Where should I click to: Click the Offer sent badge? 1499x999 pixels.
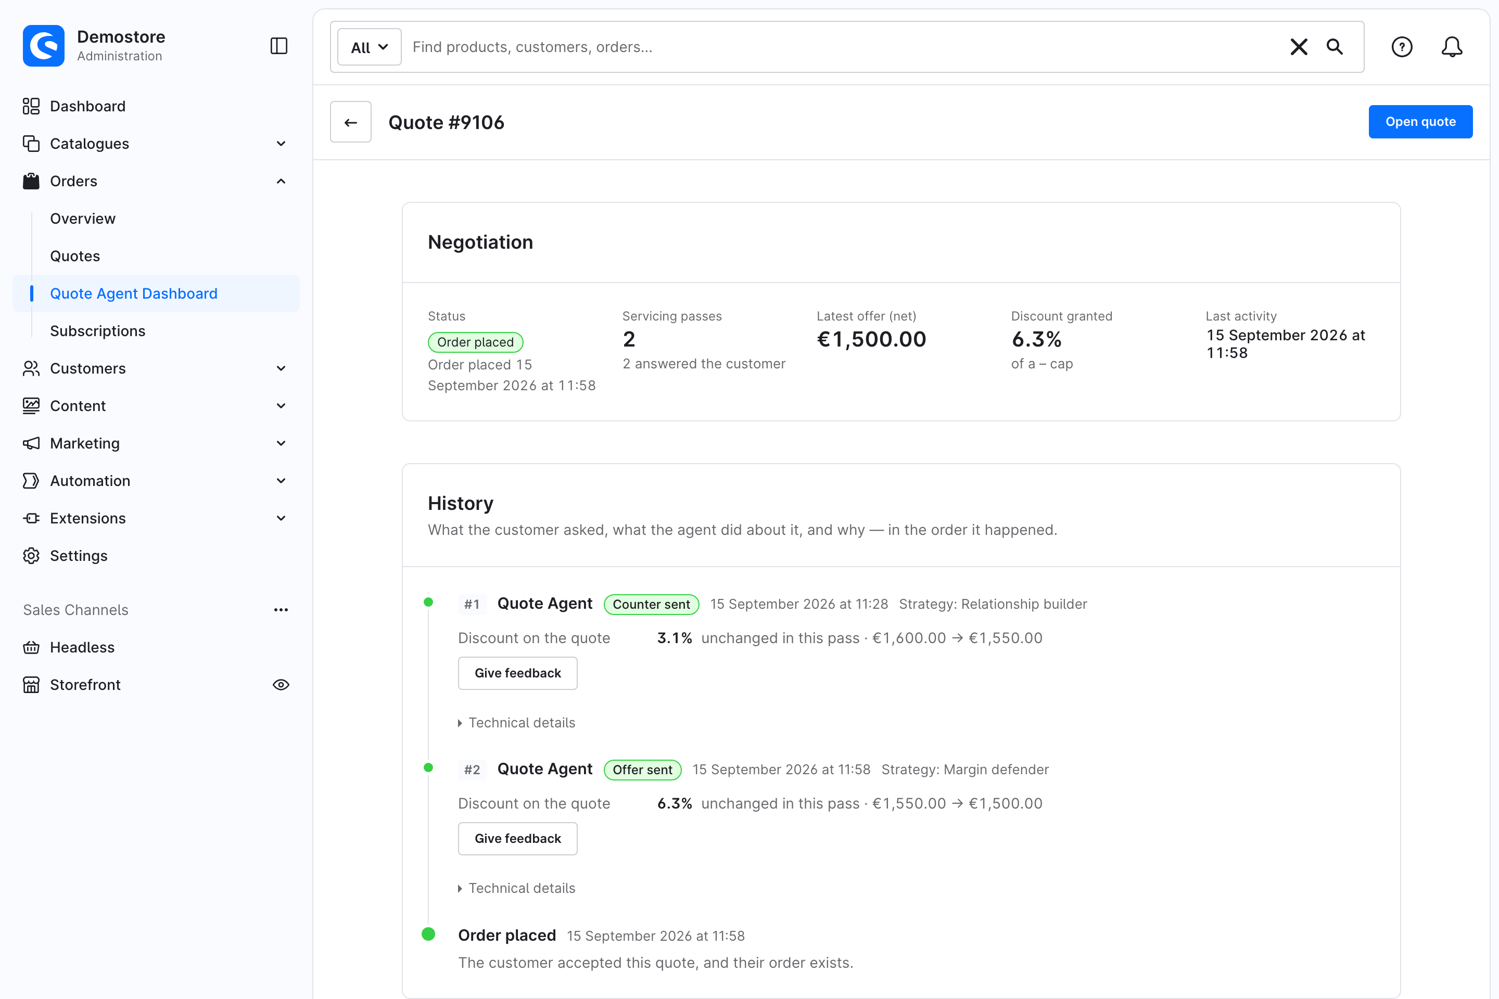(642, 770)
